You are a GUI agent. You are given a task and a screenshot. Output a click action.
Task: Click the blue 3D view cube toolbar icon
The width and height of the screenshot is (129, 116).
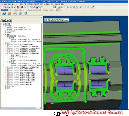click(x=81, y=7)
